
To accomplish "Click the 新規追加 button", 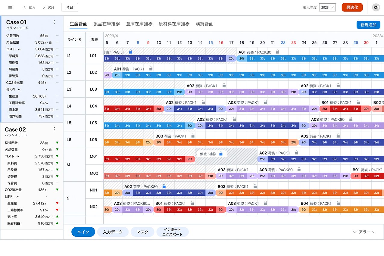I will (368, 25).
